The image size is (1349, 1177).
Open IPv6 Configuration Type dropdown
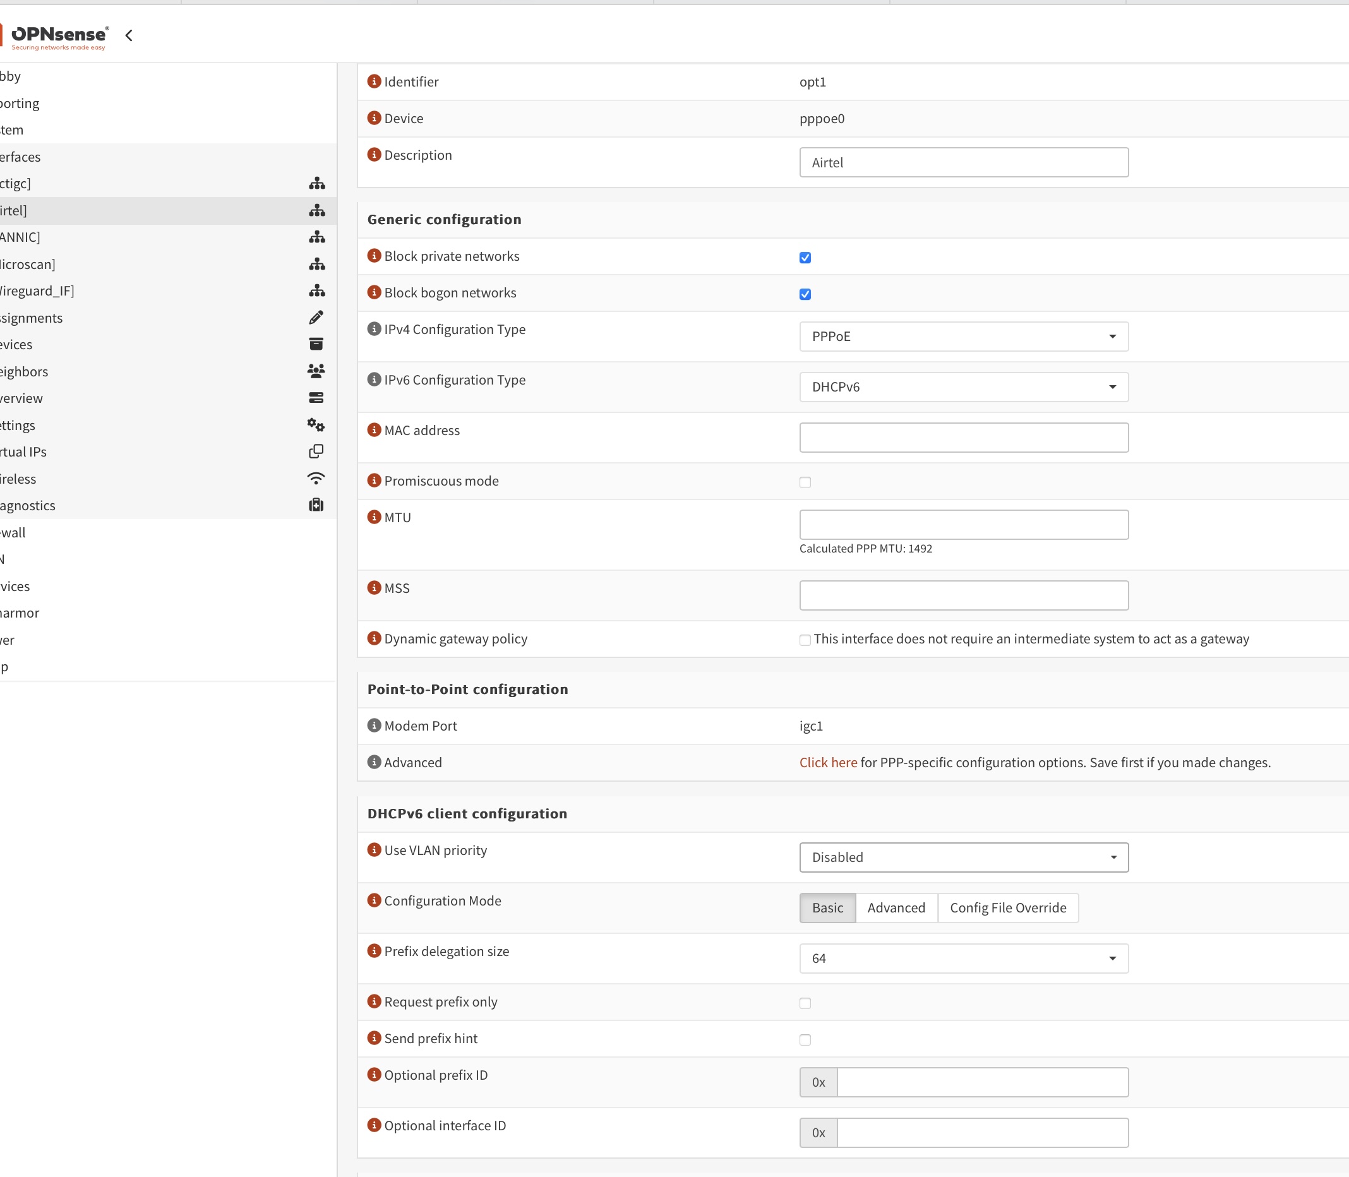click(x=964, y=387)
